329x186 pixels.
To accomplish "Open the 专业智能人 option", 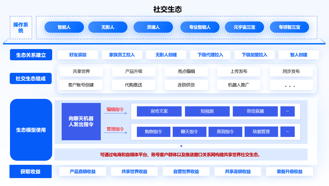I will coord(200,27).
